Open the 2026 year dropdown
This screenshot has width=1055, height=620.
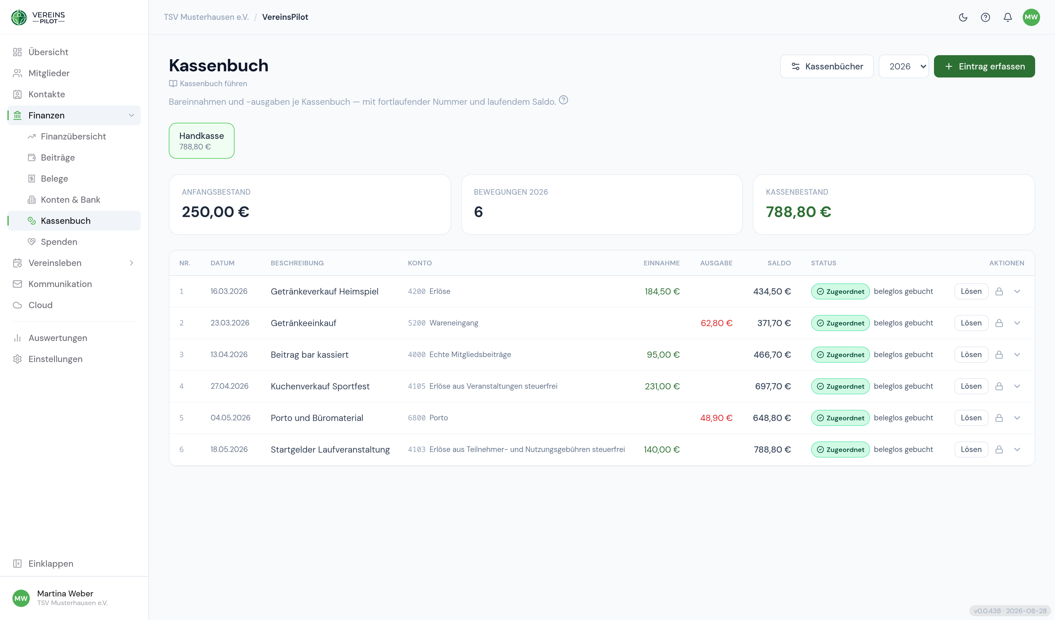coord(904,66)
